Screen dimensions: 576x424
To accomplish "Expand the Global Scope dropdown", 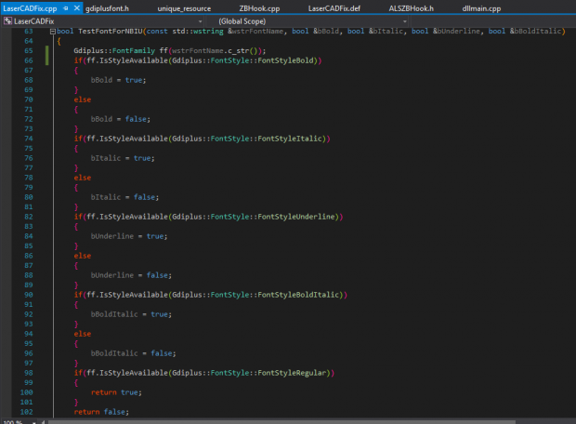I will point(404,20).
